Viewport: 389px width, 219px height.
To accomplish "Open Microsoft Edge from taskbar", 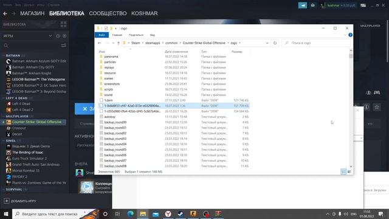I will 130,214.
